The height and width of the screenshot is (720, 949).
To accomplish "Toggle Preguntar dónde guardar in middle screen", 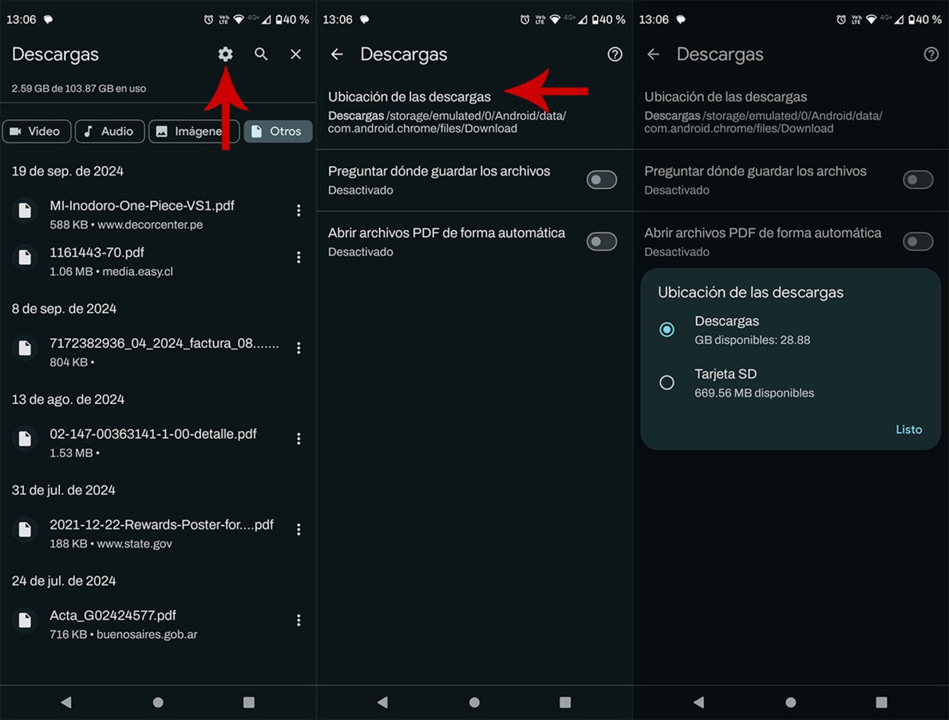I will click(602, 180).
